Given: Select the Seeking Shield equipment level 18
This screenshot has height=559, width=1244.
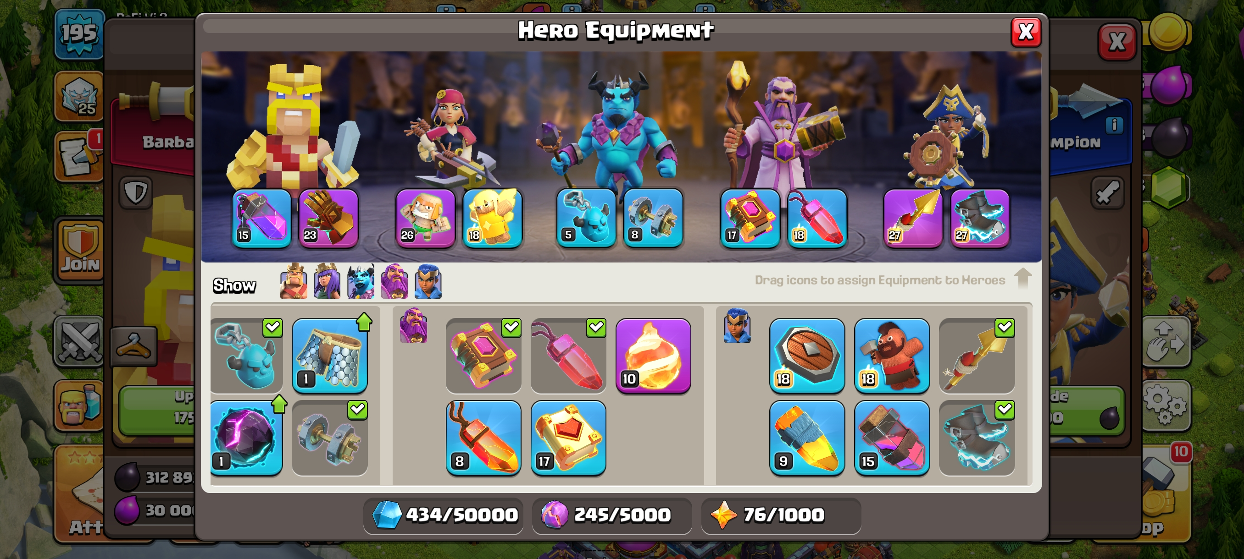Looking at the screenshot, I should 806,355.
